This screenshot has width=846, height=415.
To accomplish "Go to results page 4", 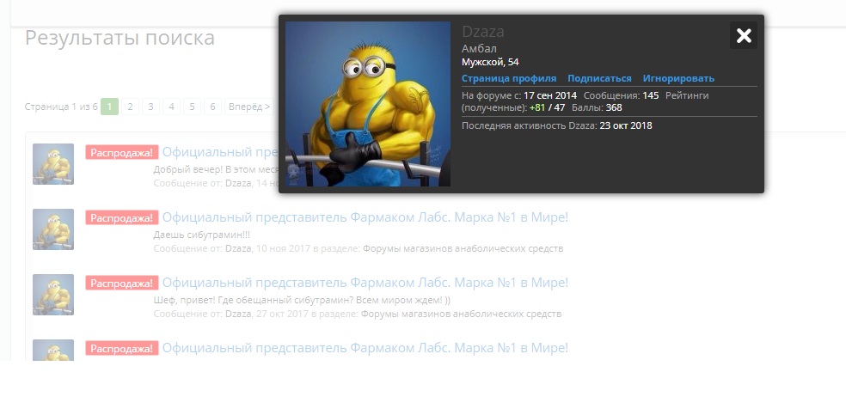I will coord(171,107).
